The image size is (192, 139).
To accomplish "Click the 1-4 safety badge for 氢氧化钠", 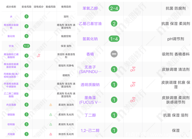I will pos(114,39).
